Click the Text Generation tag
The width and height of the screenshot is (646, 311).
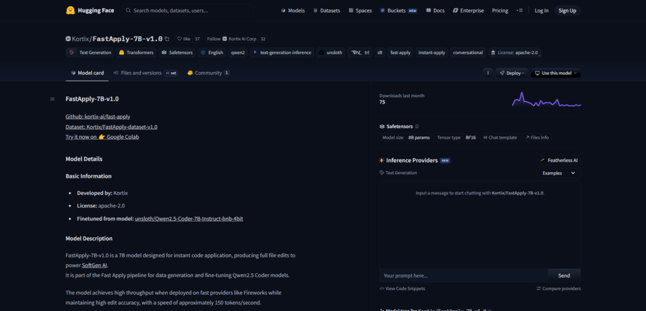click(x=90, y=52)
